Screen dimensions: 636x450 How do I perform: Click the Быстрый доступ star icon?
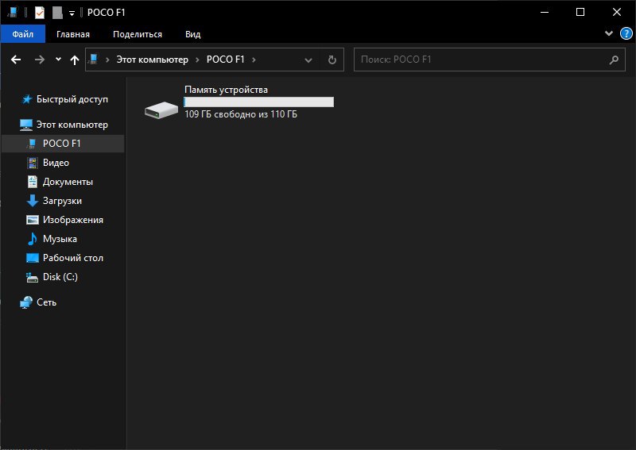[x=27, y=99]
